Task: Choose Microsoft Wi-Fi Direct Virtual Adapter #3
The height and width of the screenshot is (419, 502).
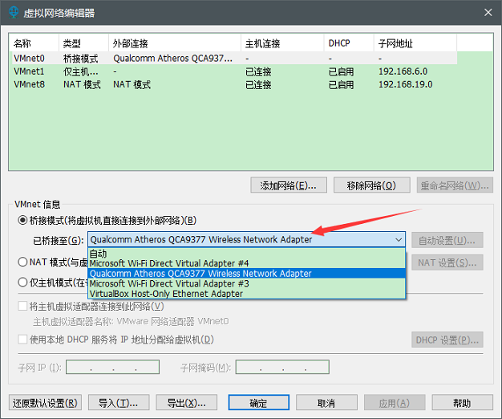Action: [246, 283]
